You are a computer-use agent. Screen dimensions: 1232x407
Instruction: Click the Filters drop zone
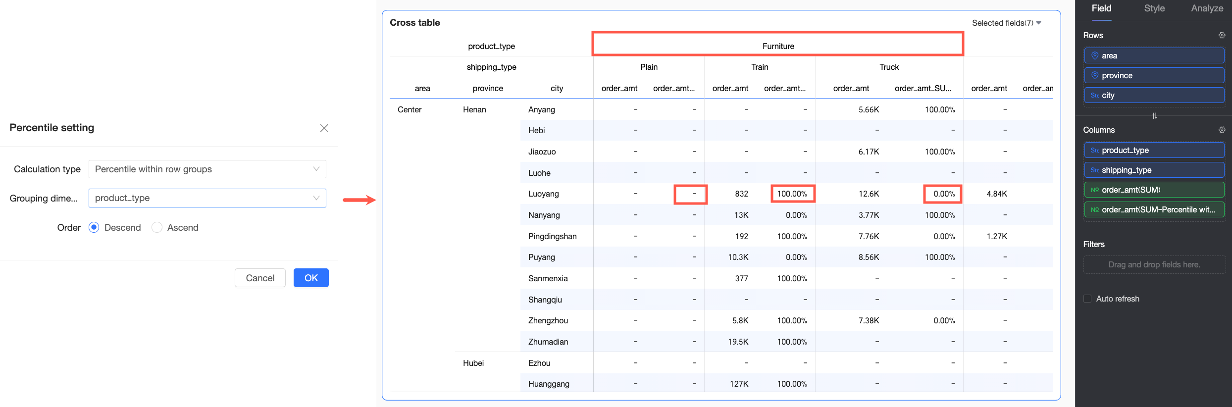tap(1154, 265)
